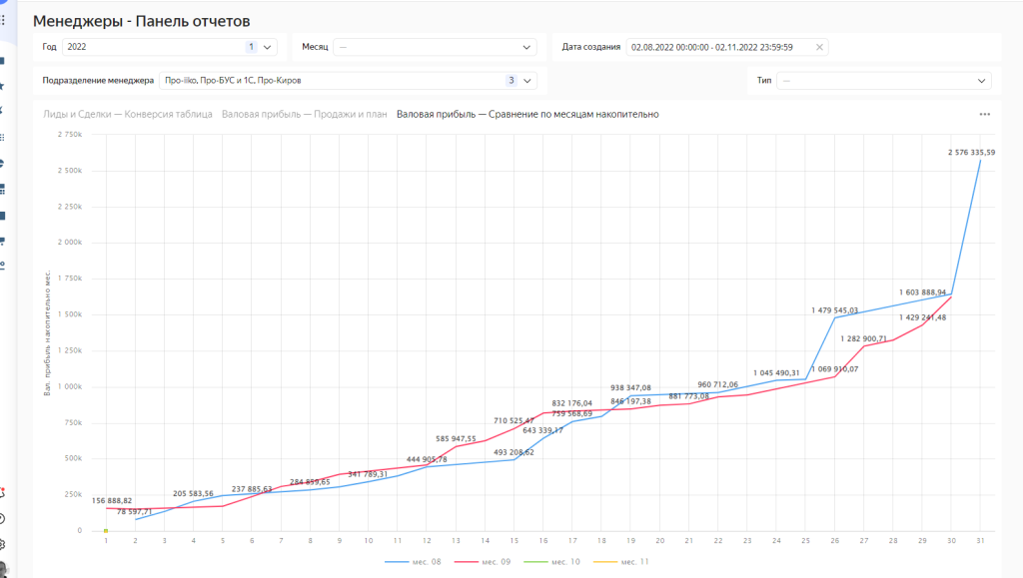Clear the Дата создания date range
Image resolution: width=1023 pixels, height=578 pixels.
(819, 47)
